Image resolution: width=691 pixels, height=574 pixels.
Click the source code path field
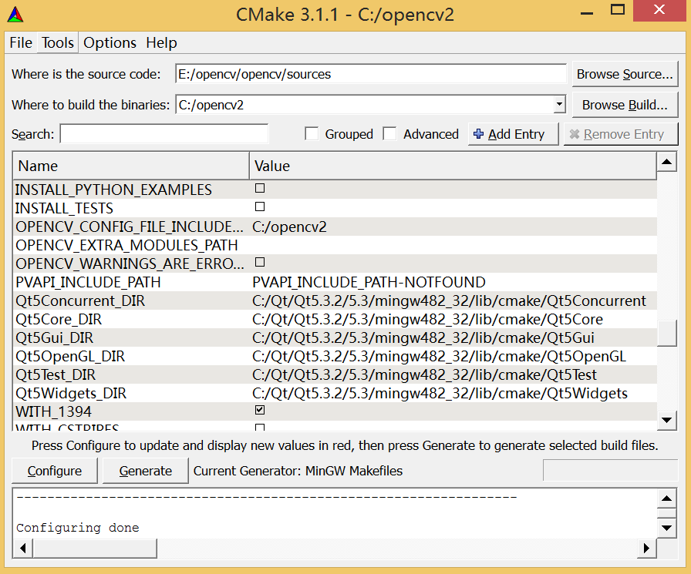coord(371,74)
